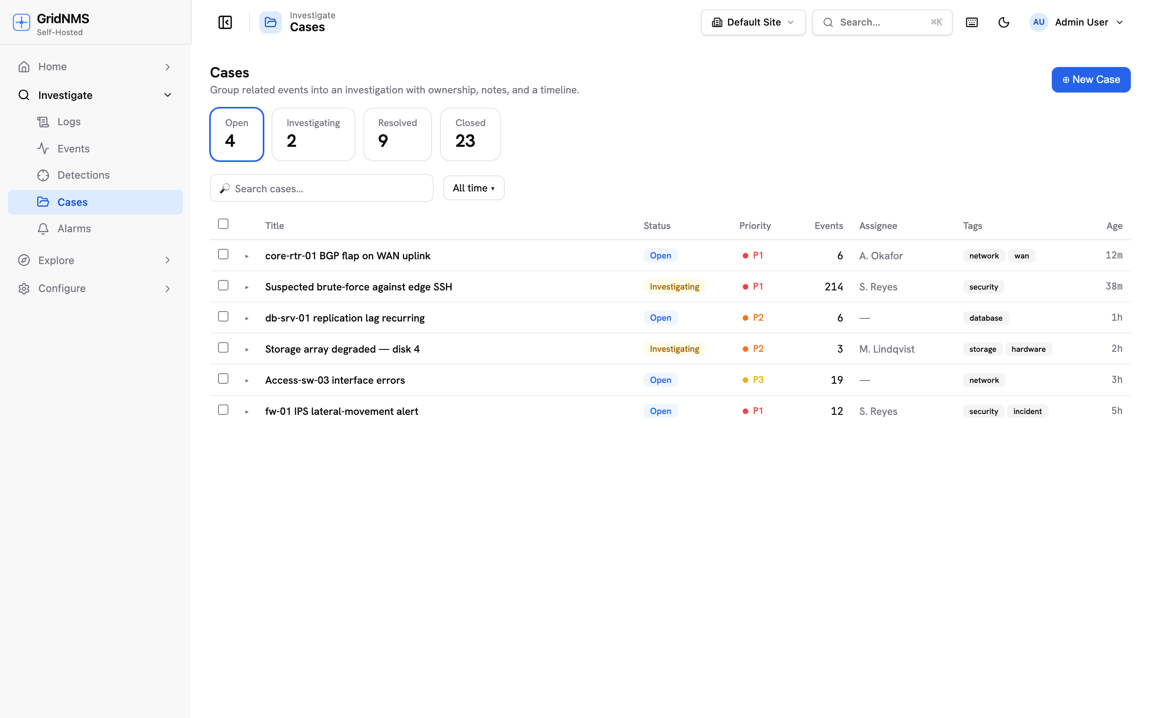Go to Detections in the sidebar
The width and height of the screenshot is (1150, 718).
click(x=95, y=175)
